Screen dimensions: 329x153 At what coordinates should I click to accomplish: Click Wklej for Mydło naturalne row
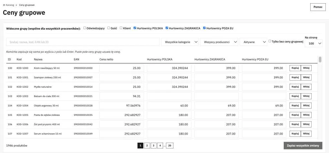click(306, 87)
